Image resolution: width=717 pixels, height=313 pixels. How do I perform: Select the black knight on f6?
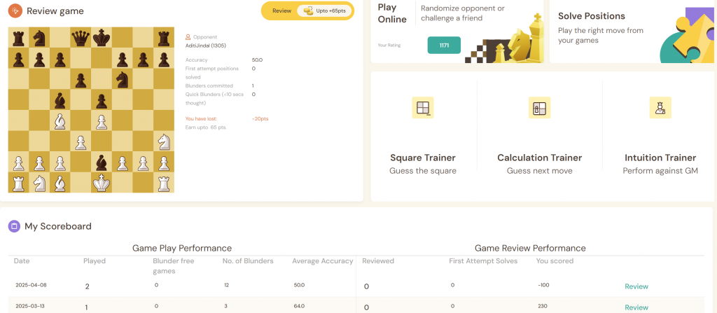tap(122, 79)
